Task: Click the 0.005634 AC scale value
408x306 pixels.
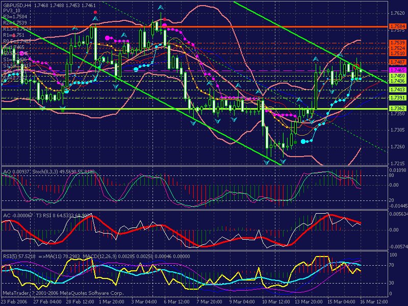Action: pyautogui.click(x=398, y=214)
